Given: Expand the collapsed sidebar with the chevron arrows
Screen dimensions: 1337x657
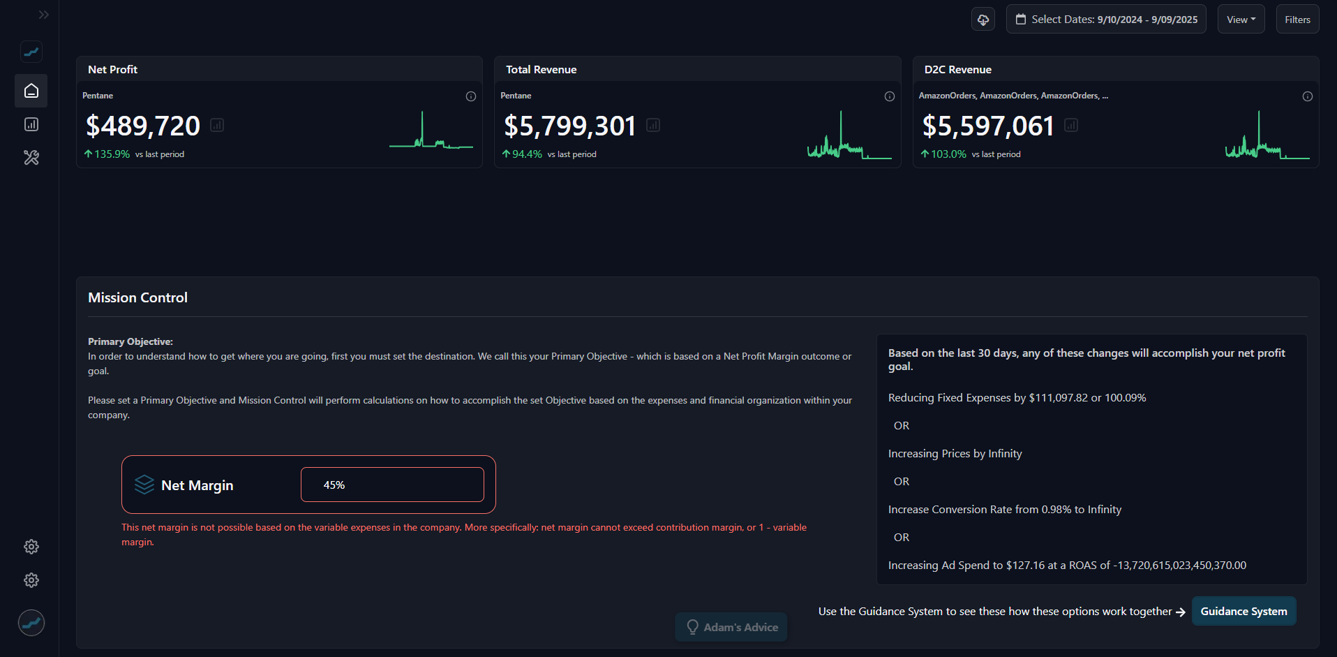Looking at the screenshot, I should [44, 14].
